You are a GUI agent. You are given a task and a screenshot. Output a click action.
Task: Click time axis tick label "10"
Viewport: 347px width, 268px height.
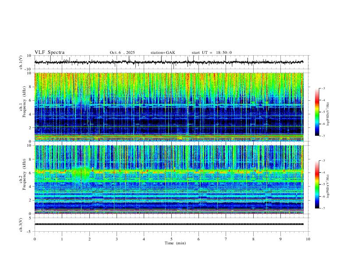pyautogui.click(x=308, y=239)
